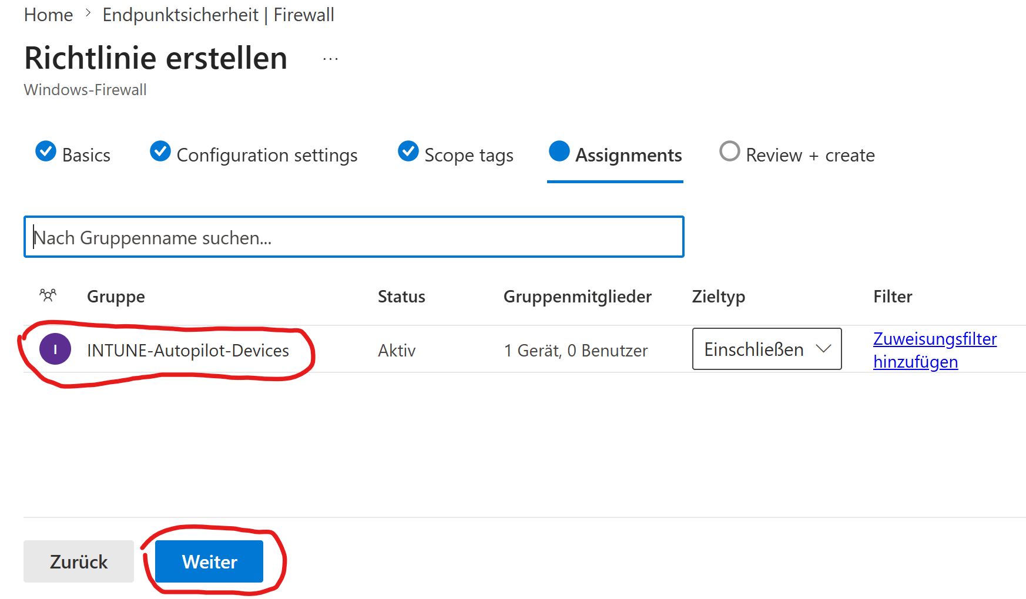Click the Basics step checkmark icon
The width and height of the screenshot is (1026, 599).
pos(46,152)
